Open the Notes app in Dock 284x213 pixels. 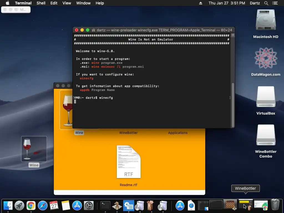pos(65,206)
